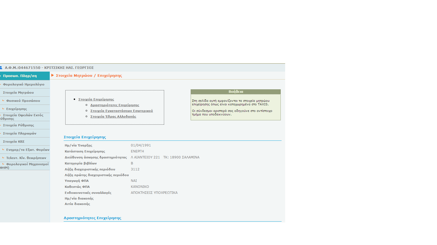Jump to Δραστηριότητες Επιχείρησης link

[115, 105]
